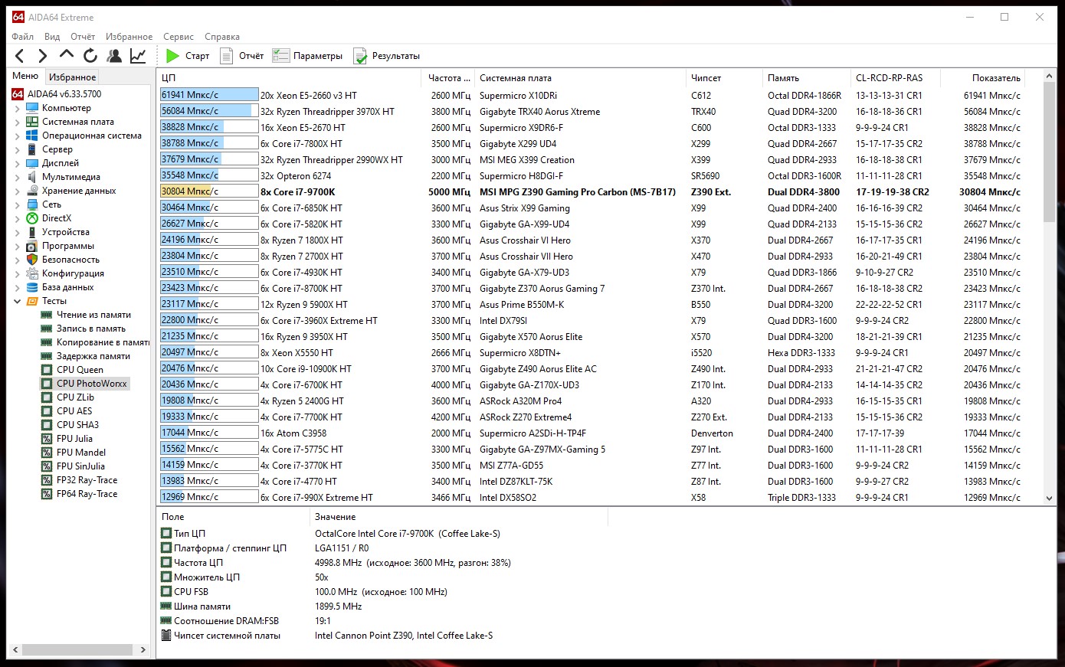This screenshot has width=1065, height=667.
Task: Expand the Сеть tree node
Action: tap(18, 205)
